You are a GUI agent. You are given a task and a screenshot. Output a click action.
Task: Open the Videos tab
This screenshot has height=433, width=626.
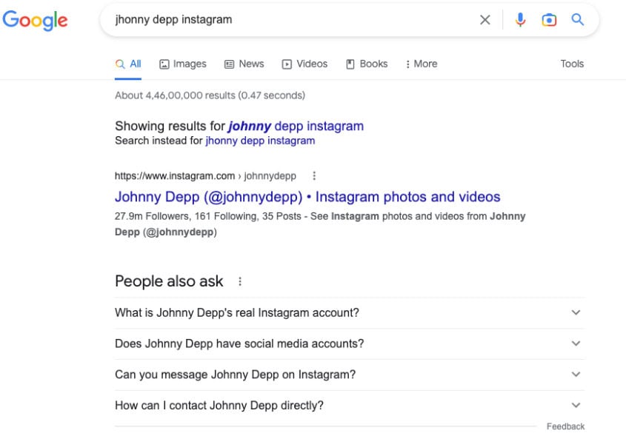tap(304, 64)
